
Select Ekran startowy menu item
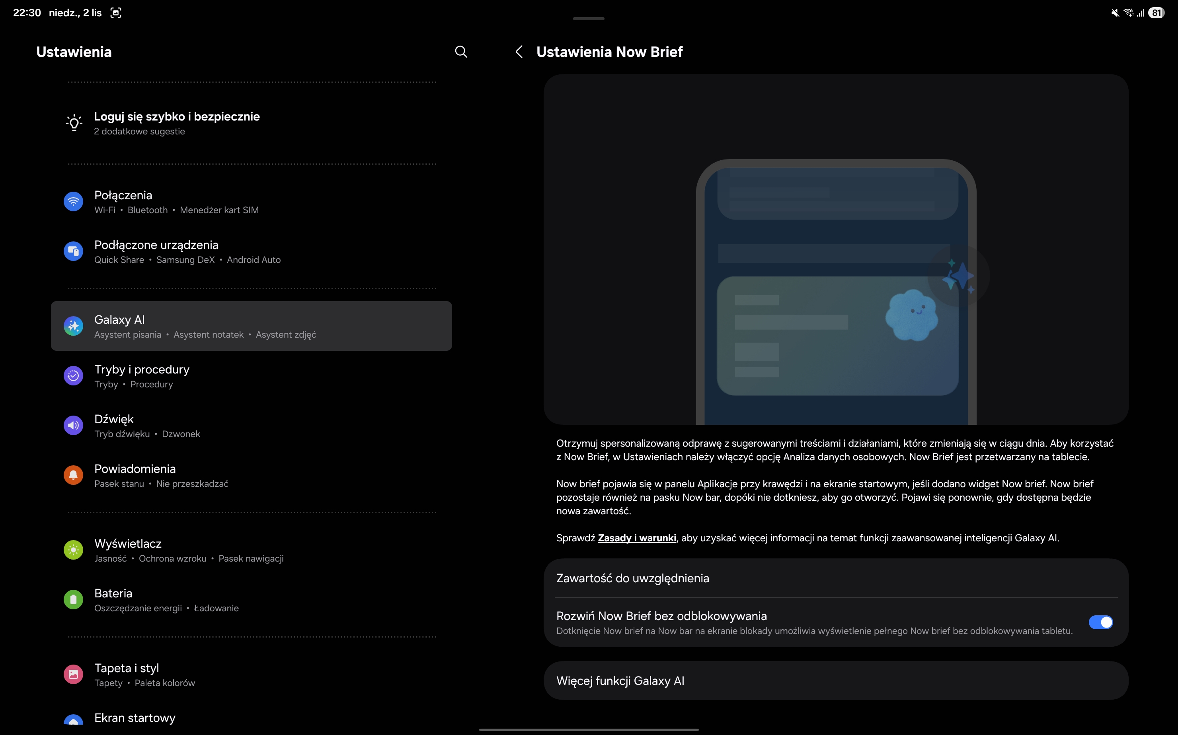(x=135, y=718)
